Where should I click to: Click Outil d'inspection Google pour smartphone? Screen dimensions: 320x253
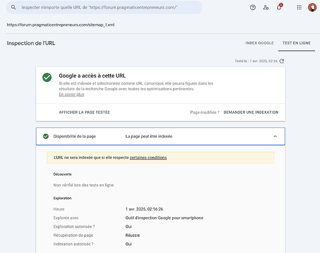(x=164, y=218)
